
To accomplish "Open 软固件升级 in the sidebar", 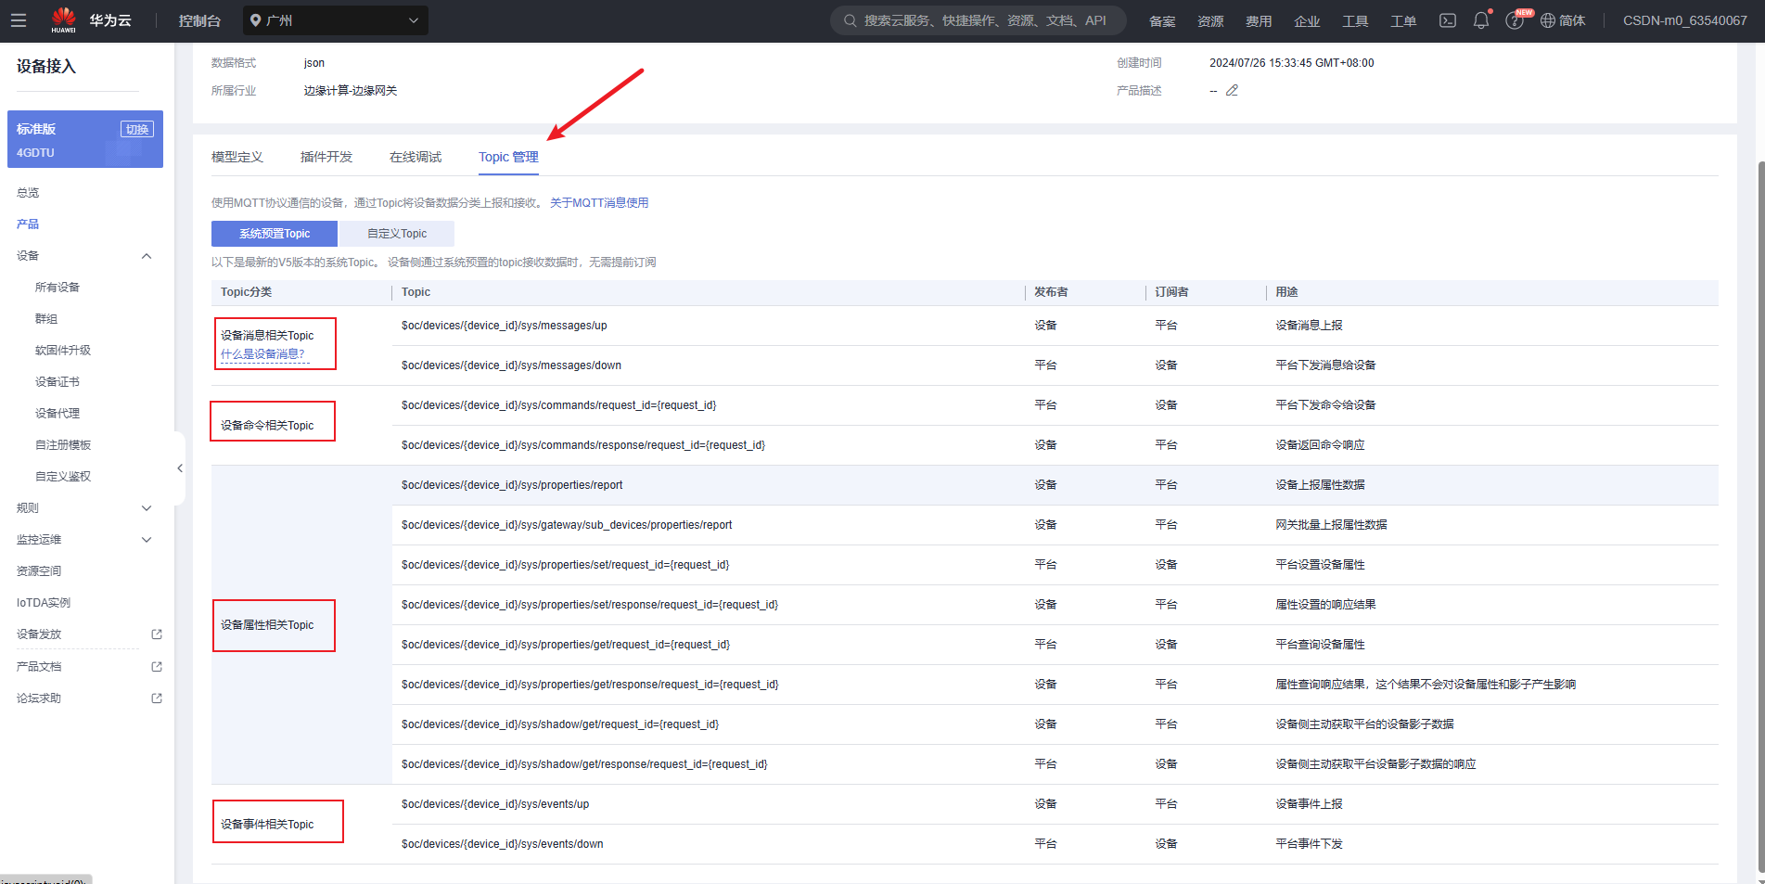I will tap(63, 351).
